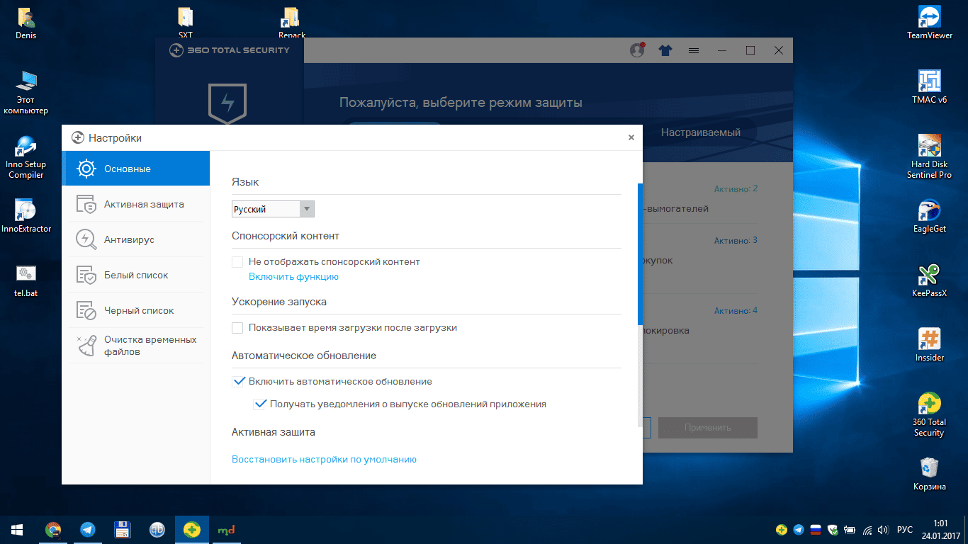Click the settings panel scrollbar thumb
Screen dimensions: 968x544
(x=640, y=254)
